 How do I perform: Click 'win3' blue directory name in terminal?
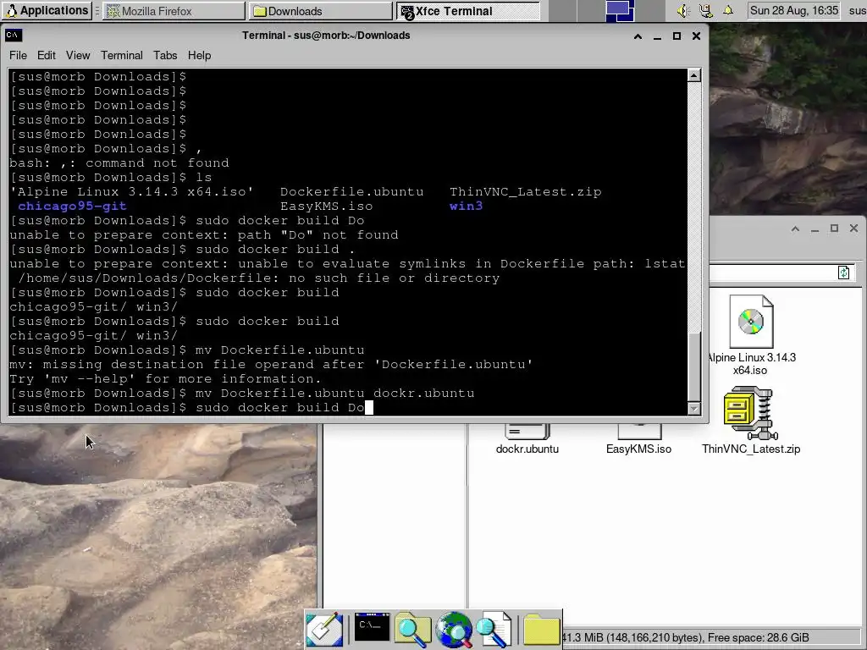467,207
